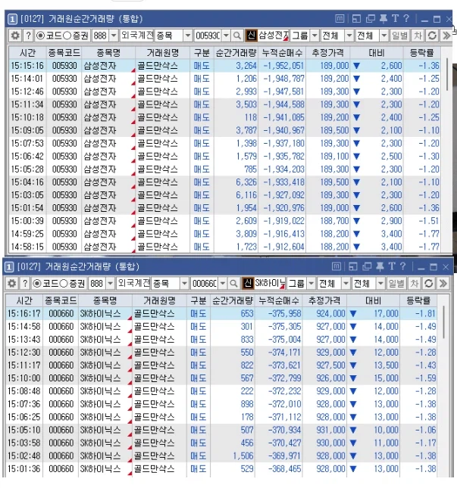
Task: Open 종목 dropdown in lower window
Action: (x=185, y=283)
